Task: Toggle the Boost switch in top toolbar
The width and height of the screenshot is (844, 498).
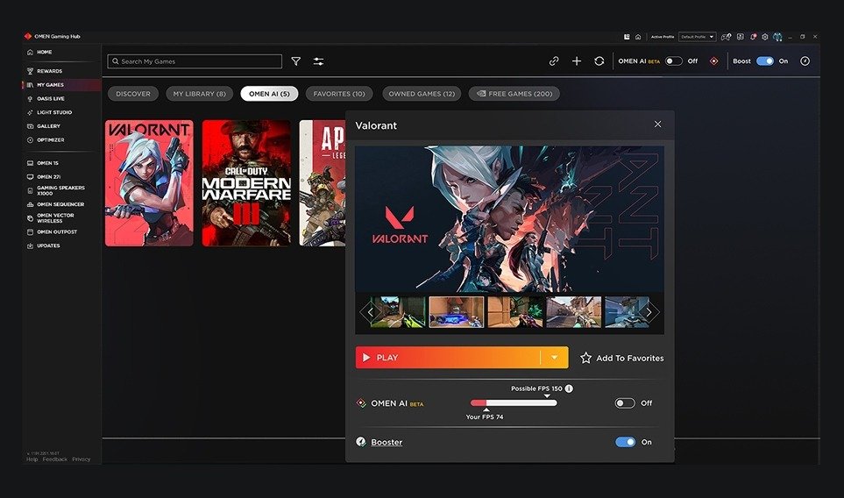Action: [x=765, y=61]
